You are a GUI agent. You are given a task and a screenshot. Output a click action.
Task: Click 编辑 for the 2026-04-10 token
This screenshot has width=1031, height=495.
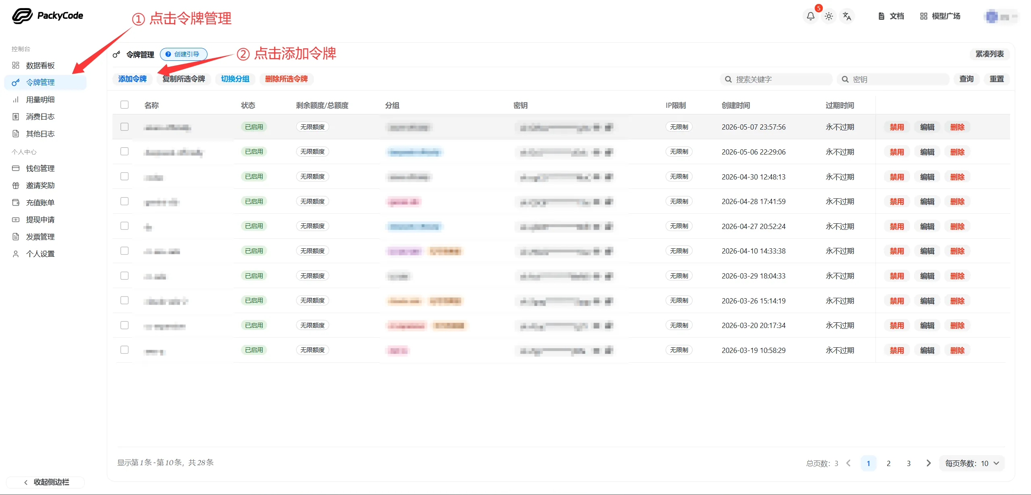click(927, 251)
